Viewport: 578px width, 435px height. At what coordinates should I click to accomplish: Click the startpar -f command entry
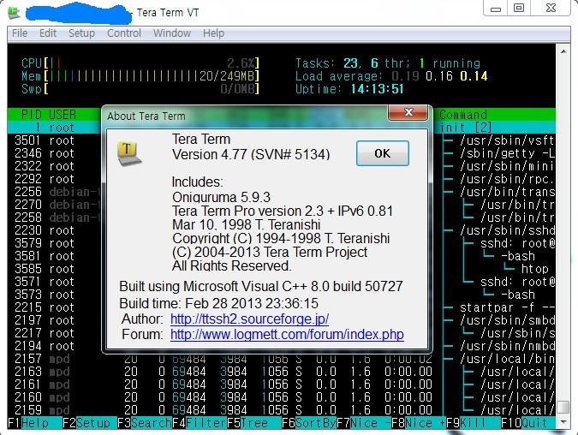(x=507, y=307)
